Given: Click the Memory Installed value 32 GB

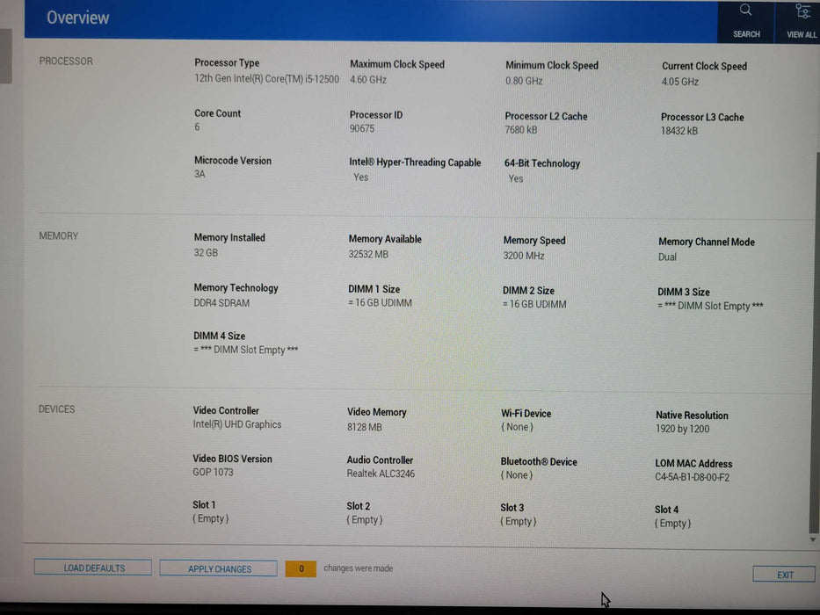Looking at the screenshot, I should coord(206,253).
